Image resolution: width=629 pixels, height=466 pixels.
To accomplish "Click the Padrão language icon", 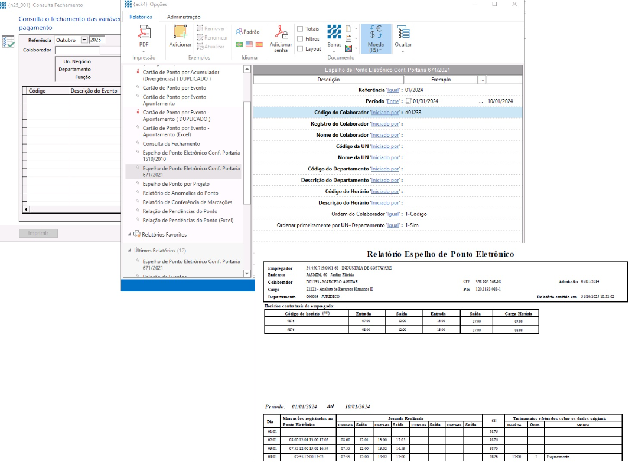I will (x=247, y=32).
